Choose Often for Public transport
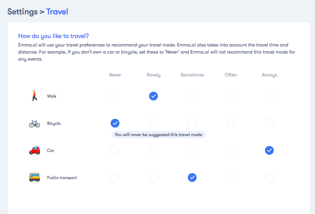 pyautogui.click(x=231, y=178)
